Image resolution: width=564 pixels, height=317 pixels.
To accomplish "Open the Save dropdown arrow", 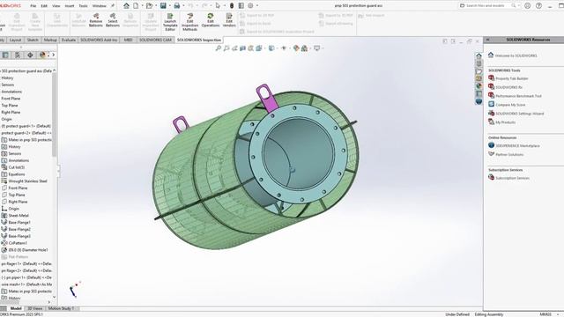I will coord(169,6).
